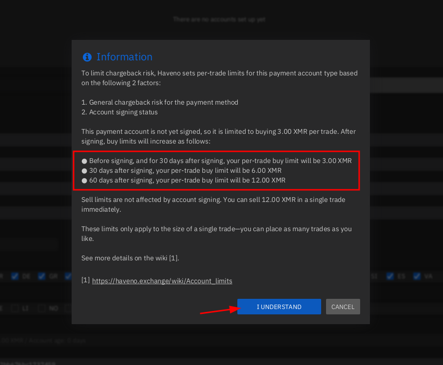
Task: Click the bullet beside the 12.00 XMR limit
Action: click(84, 181)
